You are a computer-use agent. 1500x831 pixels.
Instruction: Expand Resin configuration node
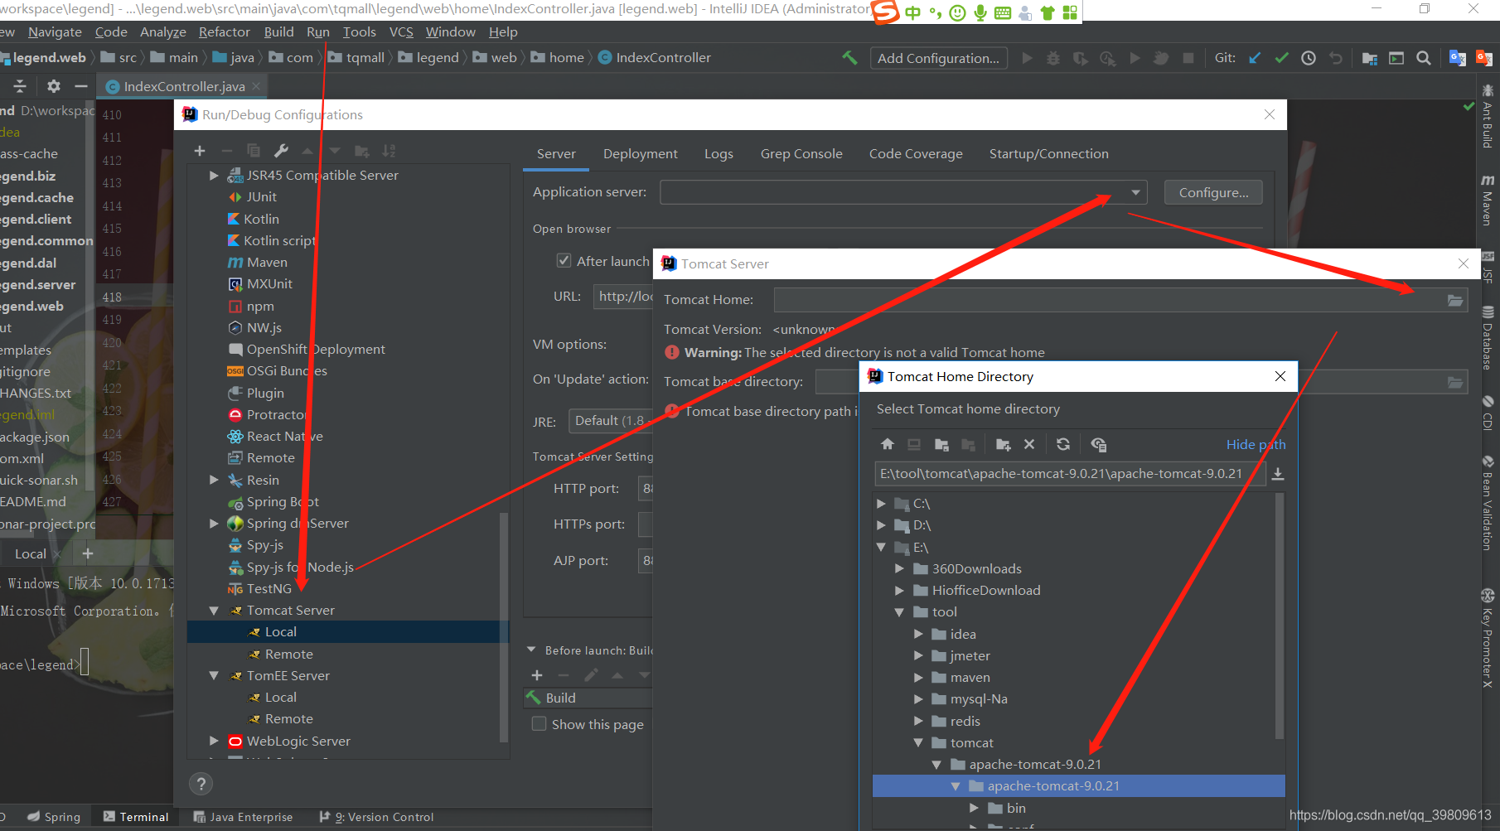pos(214,481)
